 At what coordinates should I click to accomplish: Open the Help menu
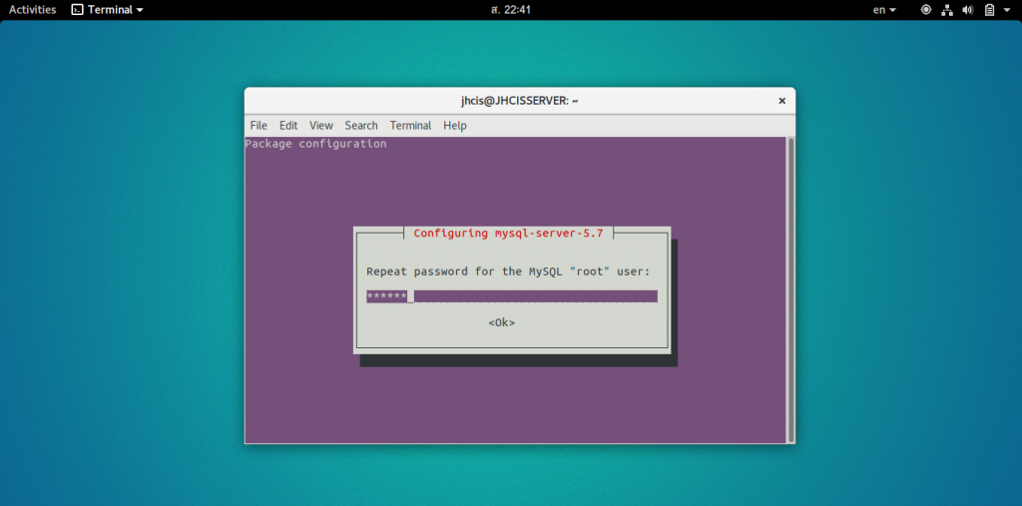[x=455, y=125]
